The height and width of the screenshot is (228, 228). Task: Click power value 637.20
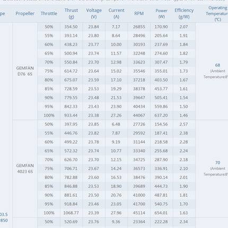click(161, 116)
